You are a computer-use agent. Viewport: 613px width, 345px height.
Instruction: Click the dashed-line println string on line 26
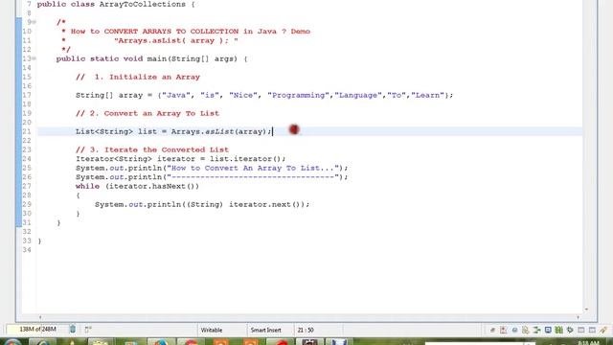[253, 177]
